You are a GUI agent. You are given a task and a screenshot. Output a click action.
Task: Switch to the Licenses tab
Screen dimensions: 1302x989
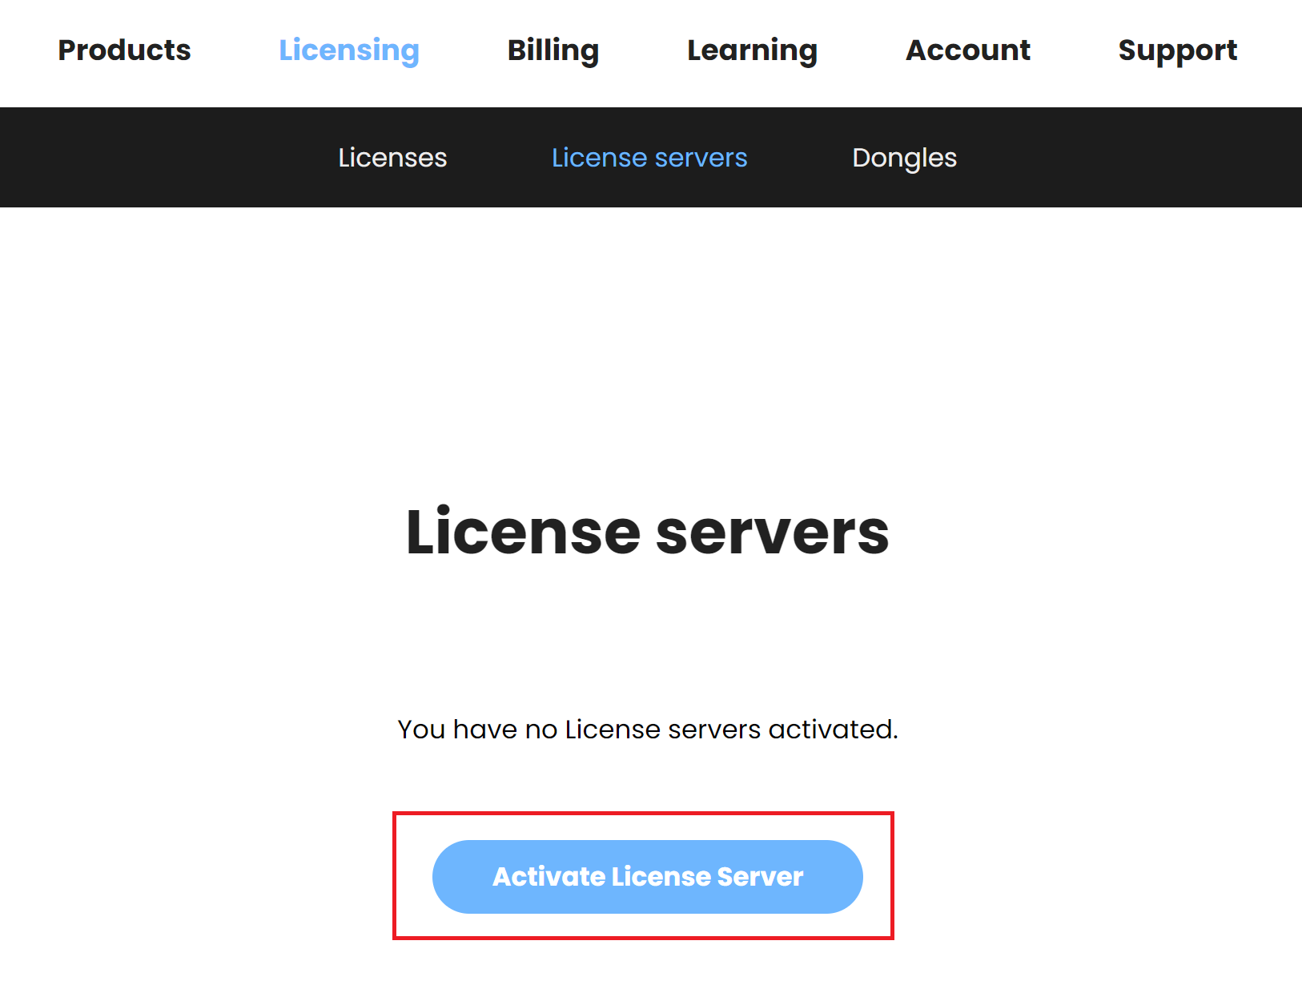[392, 158]
